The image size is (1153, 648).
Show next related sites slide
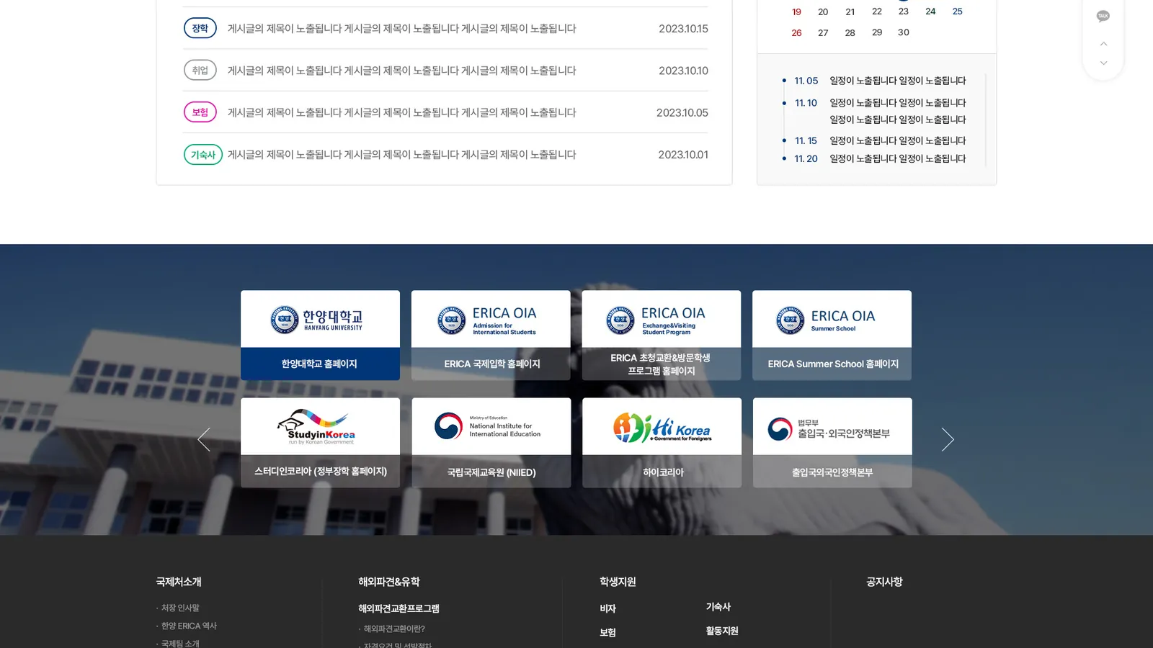tap(948, 439)
